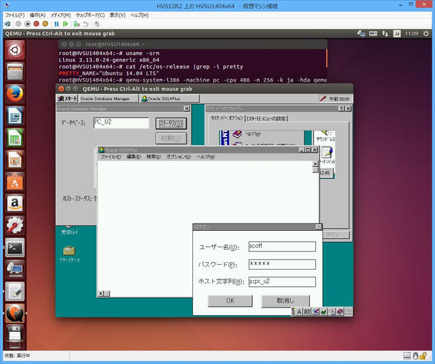Open the 検索(S) menu in SQL*Plus

click(154, 157)
